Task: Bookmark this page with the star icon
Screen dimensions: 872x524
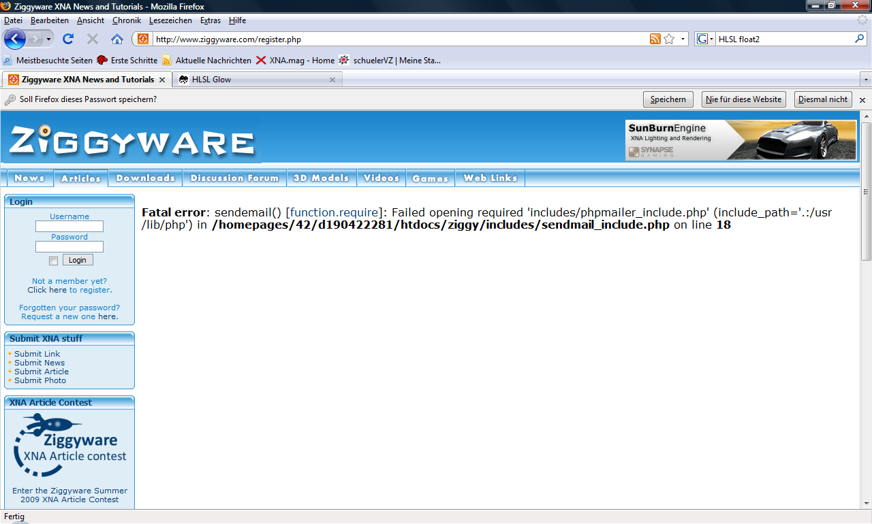Action: click(x=669, y=39)
